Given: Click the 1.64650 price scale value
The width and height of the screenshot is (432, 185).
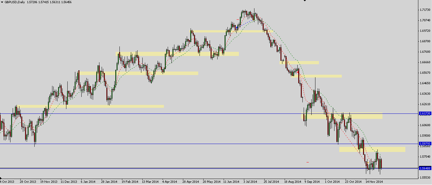Looking at the screenshot, I should point(425,83).
